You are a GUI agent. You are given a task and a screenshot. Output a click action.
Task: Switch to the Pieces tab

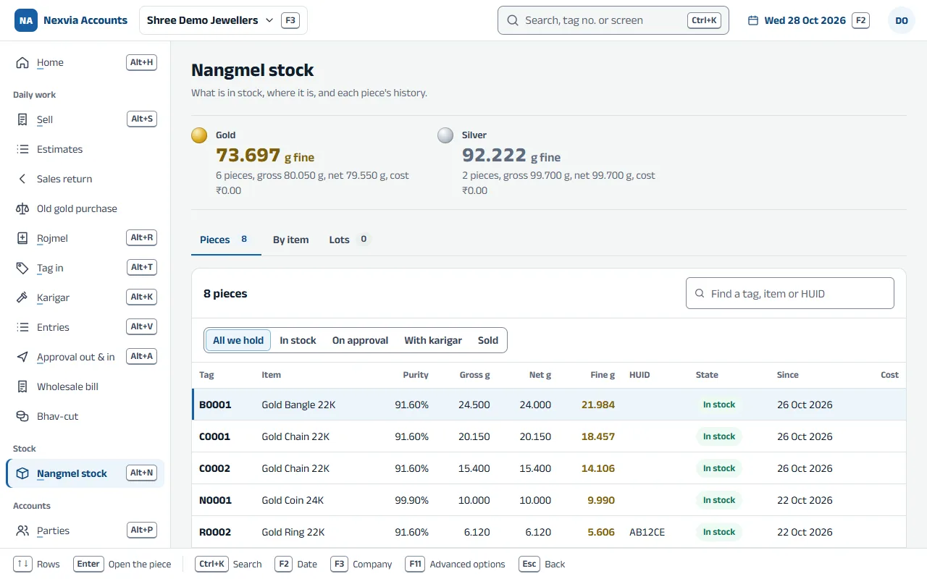[x=226, y=240]
